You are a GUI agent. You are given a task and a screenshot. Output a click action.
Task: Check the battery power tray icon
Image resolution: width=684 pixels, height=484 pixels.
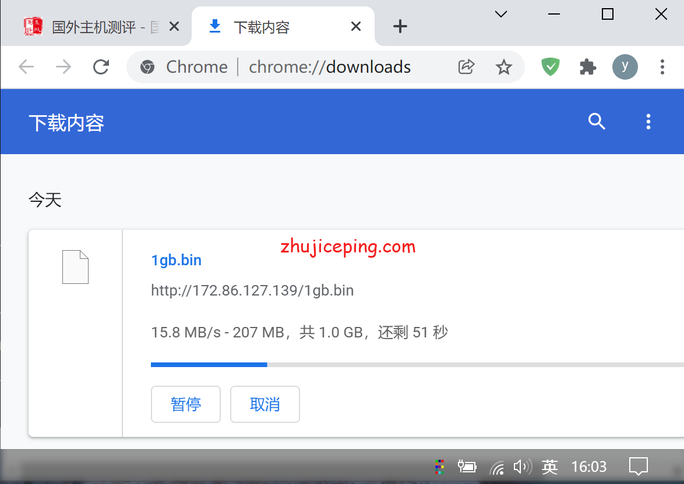point(467,467)
